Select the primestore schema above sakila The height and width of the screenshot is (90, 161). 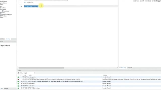(3, 3)
